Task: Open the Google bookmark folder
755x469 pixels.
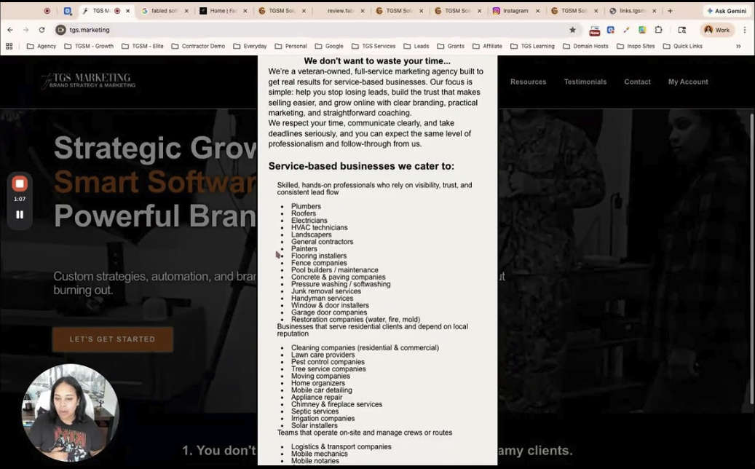Action: (x=329, y=46)
